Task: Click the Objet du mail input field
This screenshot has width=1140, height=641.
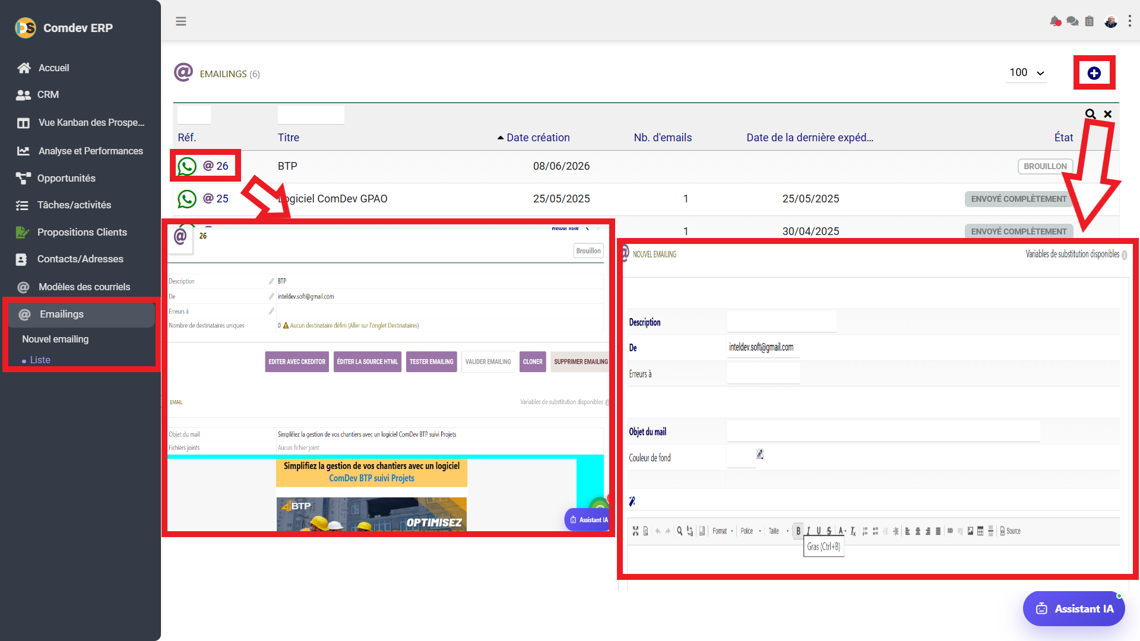Action: (x=883, y=431)
